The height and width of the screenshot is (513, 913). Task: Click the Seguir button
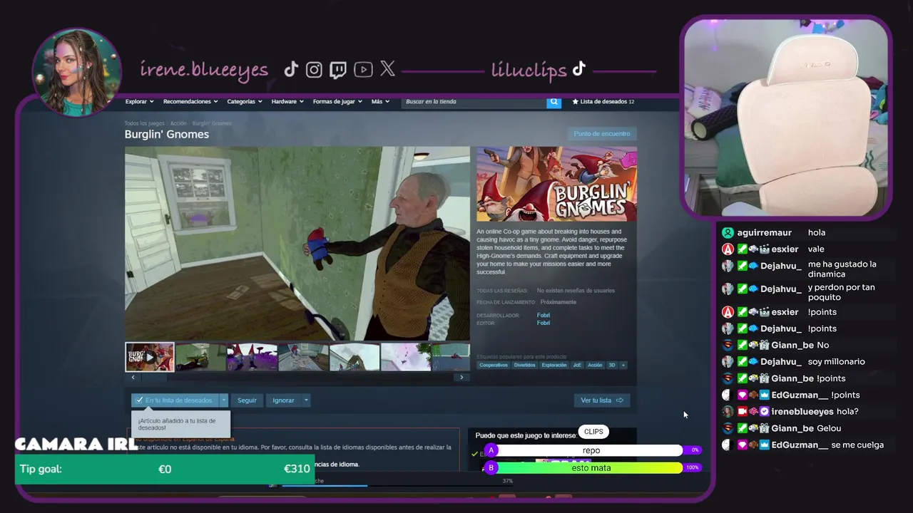[247, 400]
